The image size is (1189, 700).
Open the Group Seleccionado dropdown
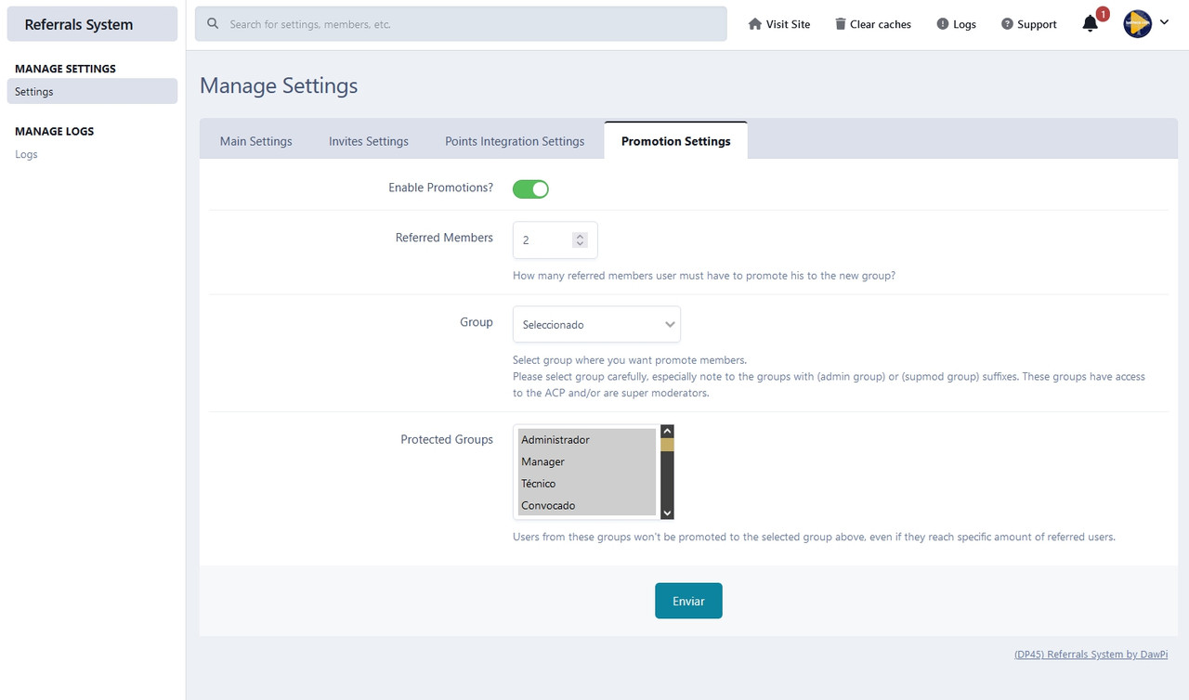tap(596, 324)
